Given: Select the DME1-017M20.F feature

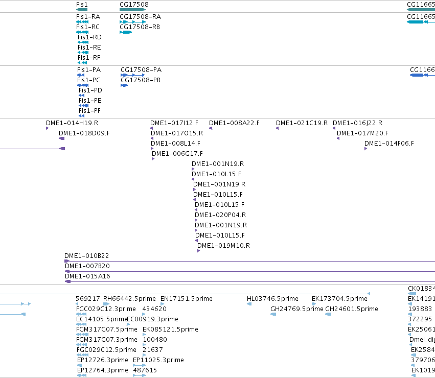Looking at the screenshot, I should tap(338, 138).
